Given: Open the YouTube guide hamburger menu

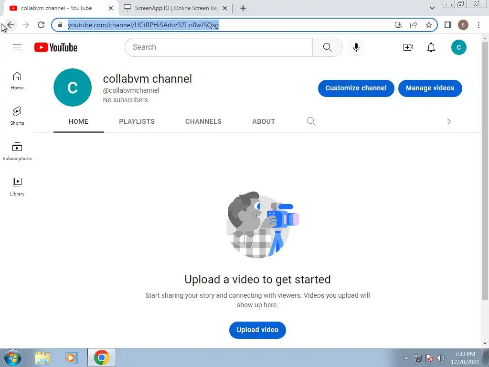Looking at the screenshot, I should point(17,47).
